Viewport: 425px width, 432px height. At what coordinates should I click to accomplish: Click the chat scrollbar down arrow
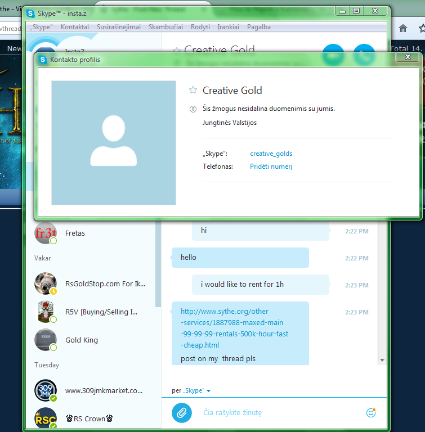click(382, 360)
